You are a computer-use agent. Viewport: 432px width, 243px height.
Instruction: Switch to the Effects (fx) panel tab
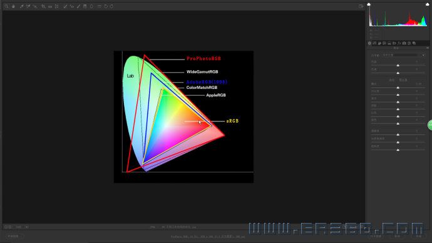pos(399,43)
